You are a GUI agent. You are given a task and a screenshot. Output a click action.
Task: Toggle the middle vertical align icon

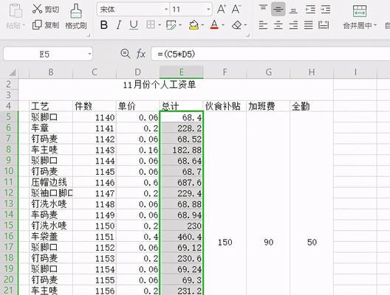coord(278,9)
